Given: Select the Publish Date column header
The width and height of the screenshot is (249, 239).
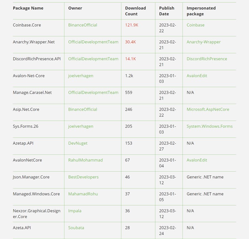Looking at the screenshot, I should click(167, 11).
